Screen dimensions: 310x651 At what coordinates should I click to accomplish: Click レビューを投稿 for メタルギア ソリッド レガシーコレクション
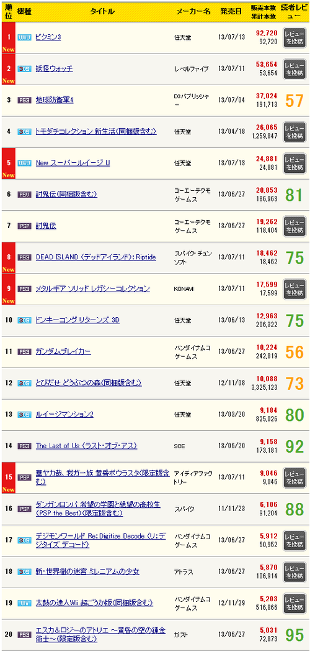pos(294,289)
